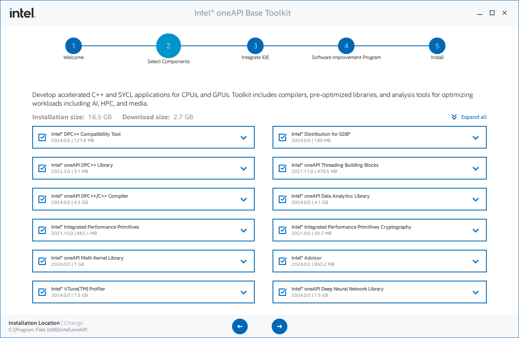Toggle the Intel Advisor checkbox
Viewport: 519px width, 338px height.
(282, 261)
